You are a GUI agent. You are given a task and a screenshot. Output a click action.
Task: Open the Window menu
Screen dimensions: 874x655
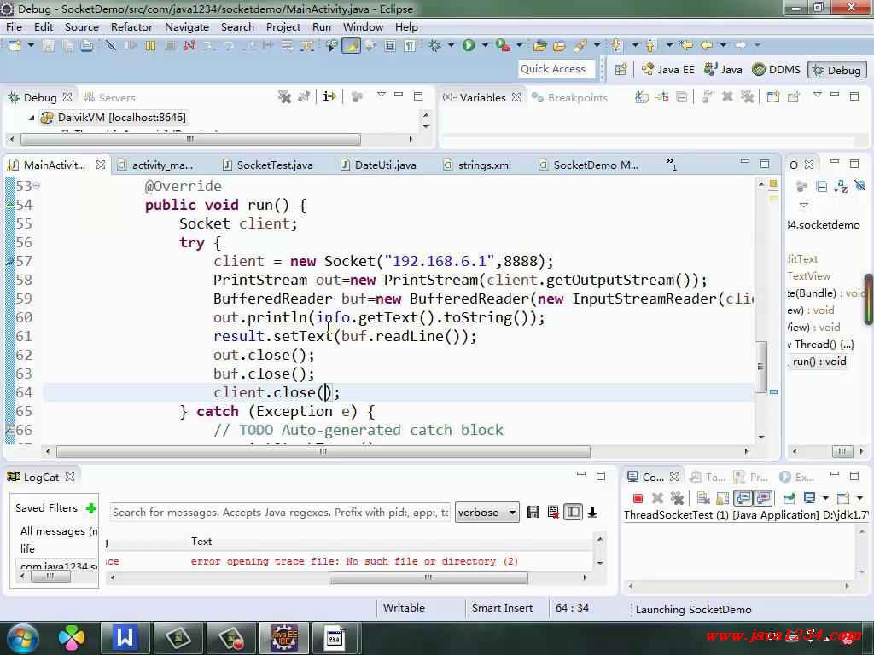[x=363, y=26]
